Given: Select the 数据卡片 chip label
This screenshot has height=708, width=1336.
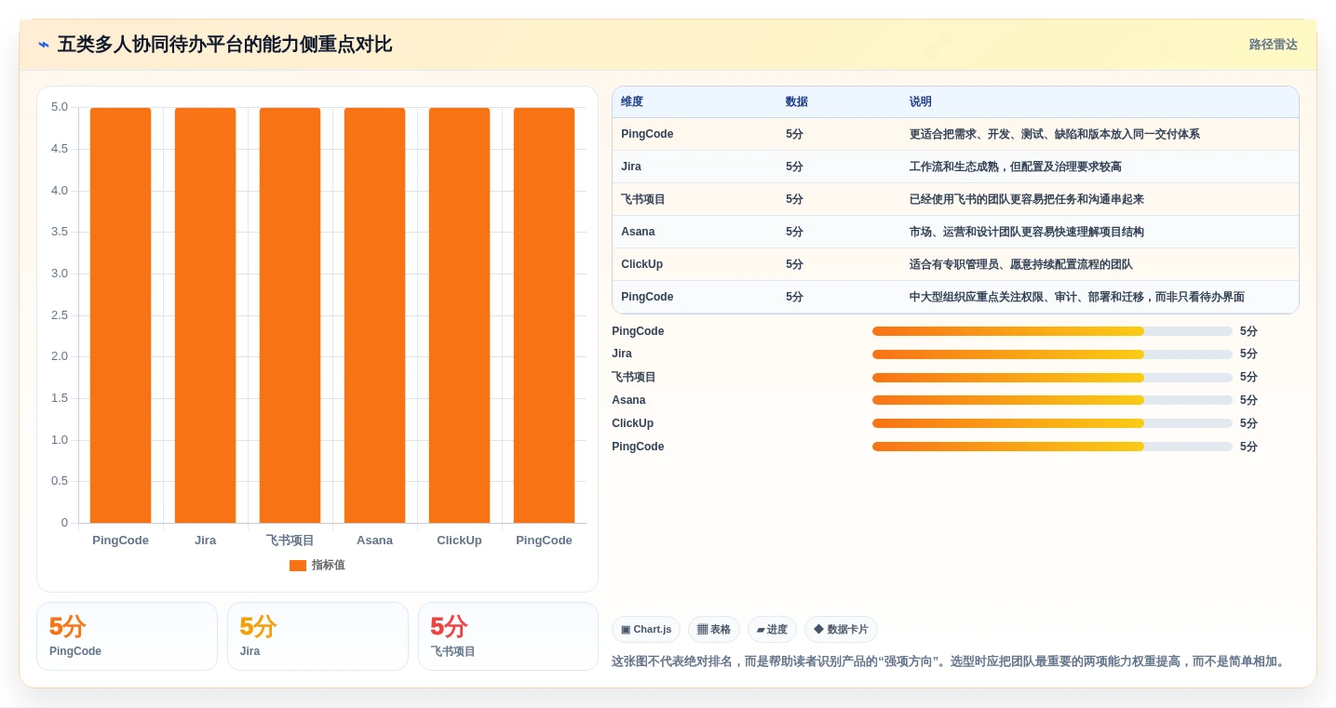Looking at the screenshot, I should tap(848, 630).
